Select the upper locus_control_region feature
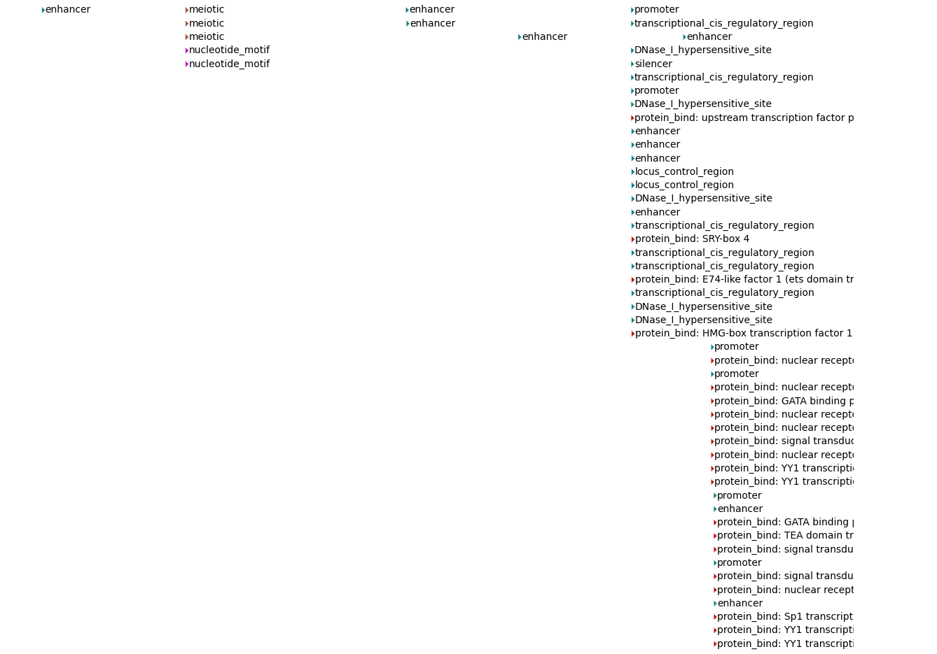The image size is (937, 654). [x=684, y=171]
